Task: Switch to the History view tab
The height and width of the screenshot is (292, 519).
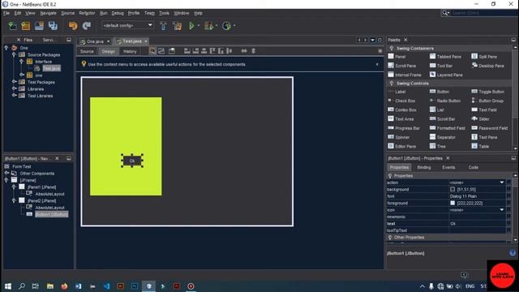Action: tap(130, 51)
